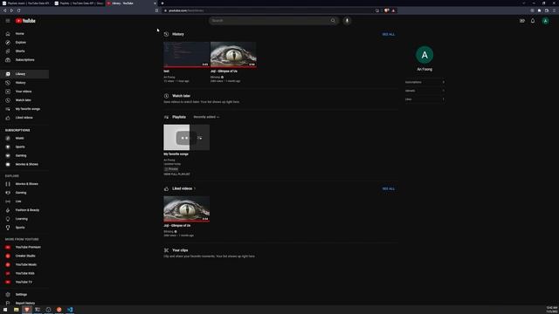This screenshot has width=559, height=314.
Task: Open Creator Studio in the sidebar
Action: tap(24, 256)
